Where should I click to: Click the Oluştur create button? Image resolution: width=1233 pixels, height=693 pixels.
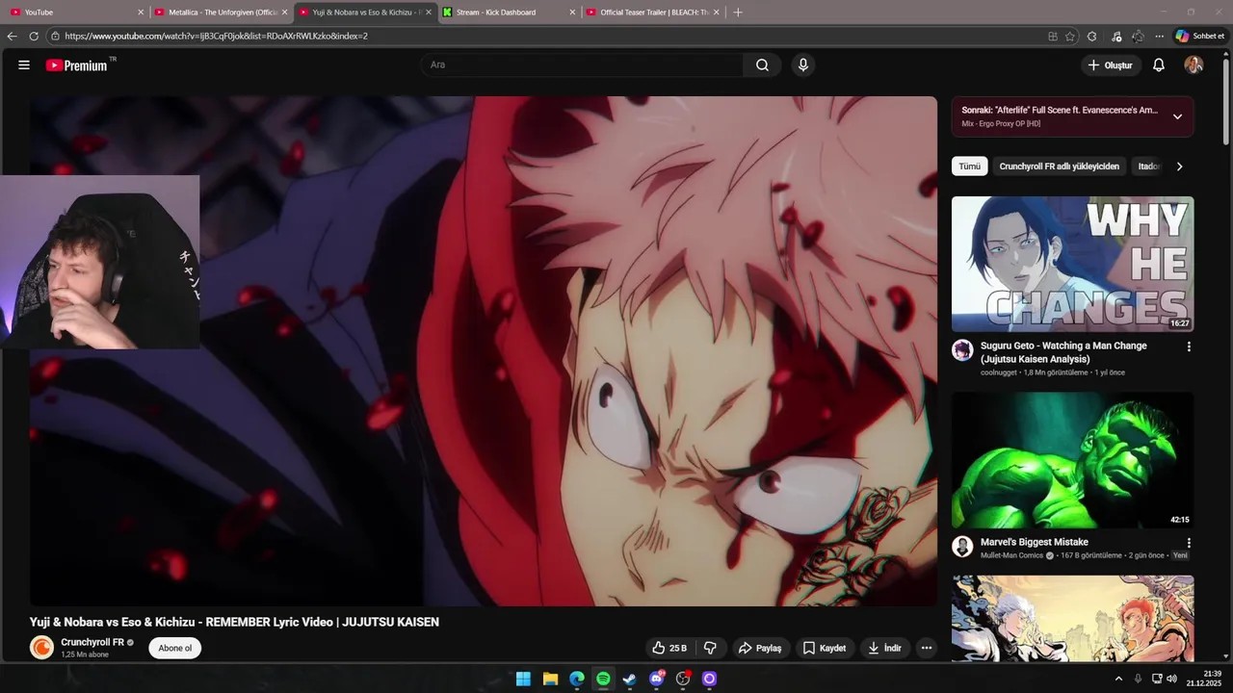click(1111, 65)
